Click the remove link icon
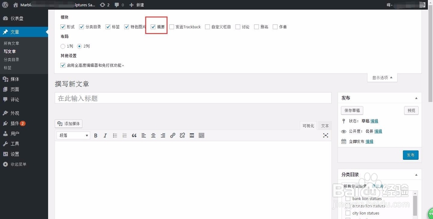433x219 pixels. 182,135
